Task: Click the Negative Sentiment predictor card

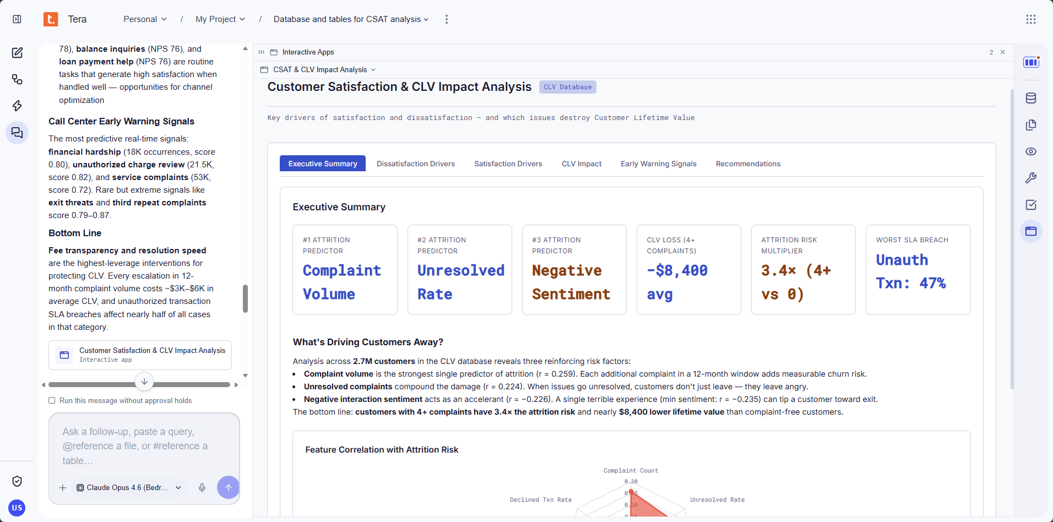Action: tap(574, 270)
